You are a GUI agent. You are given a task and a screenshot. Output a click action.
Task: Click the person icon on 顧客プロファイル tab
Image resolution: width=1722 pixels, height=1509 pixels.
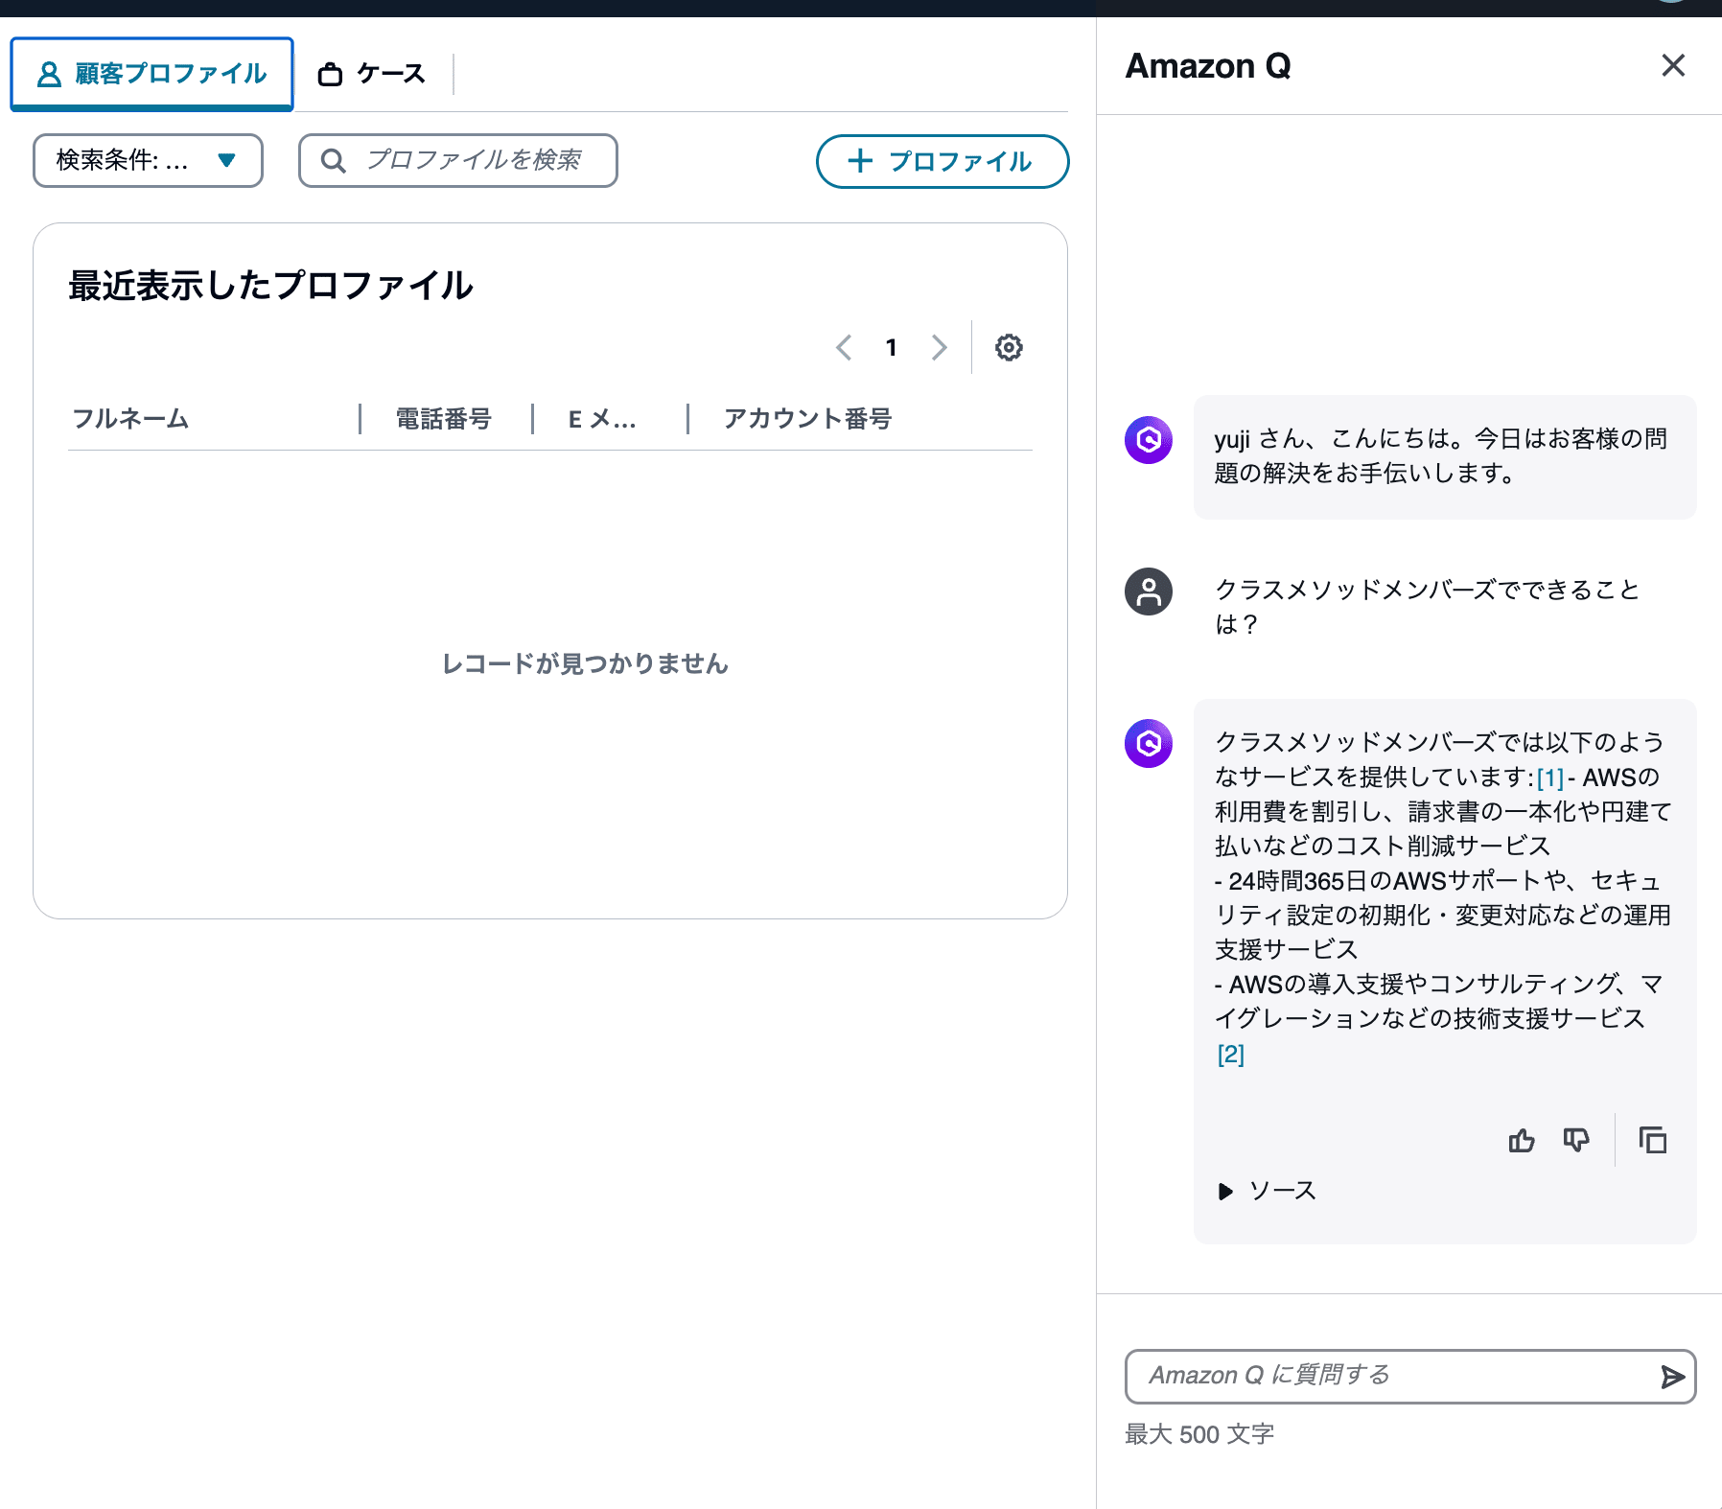49,74
